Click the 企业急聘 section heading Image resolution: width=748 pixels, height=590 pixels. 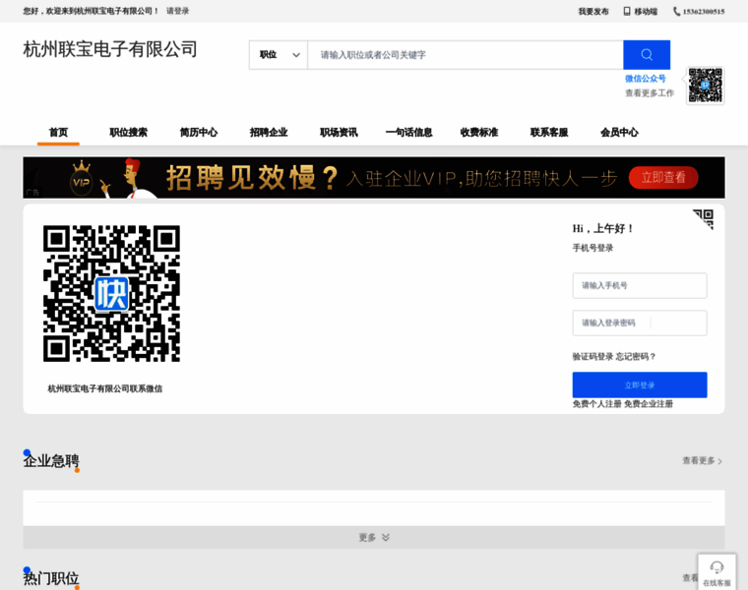51,461
